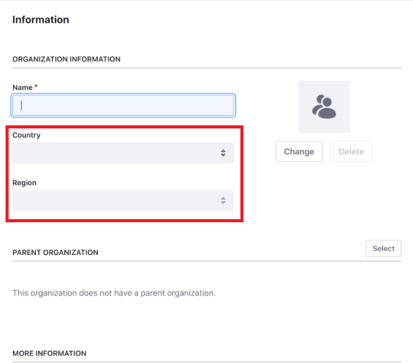
Task: Click the divider line under Organization Information
Action: pyautogui.click(x=206, y=67)
